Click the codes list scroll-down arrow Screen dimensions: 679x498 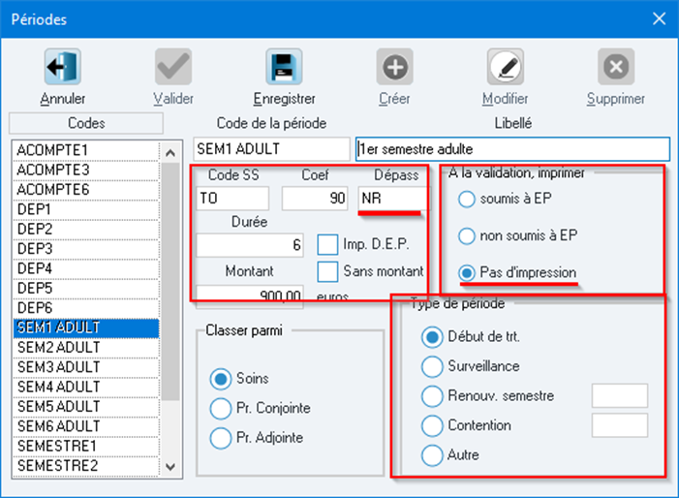170,467
